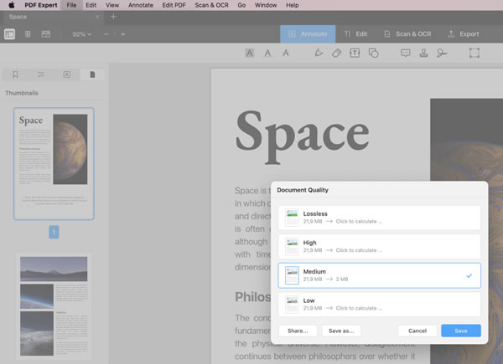Choose Medium document quality
The width and height of the screenshot is (503, 364).
click(x=379, y=275)
